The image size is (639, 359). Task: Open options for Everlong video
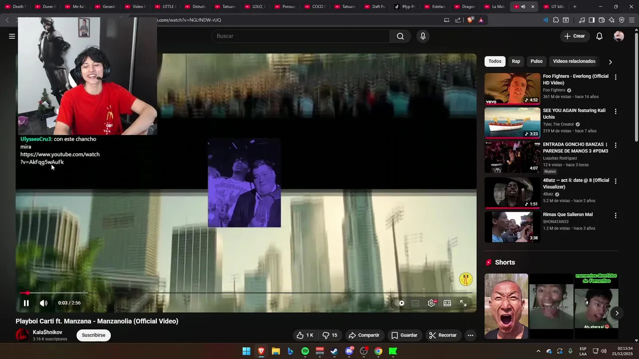coord(616,77)
